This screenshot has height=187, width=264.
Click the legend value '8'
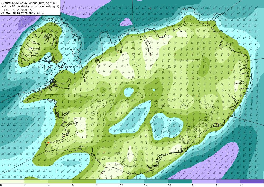tap(97, 185)
